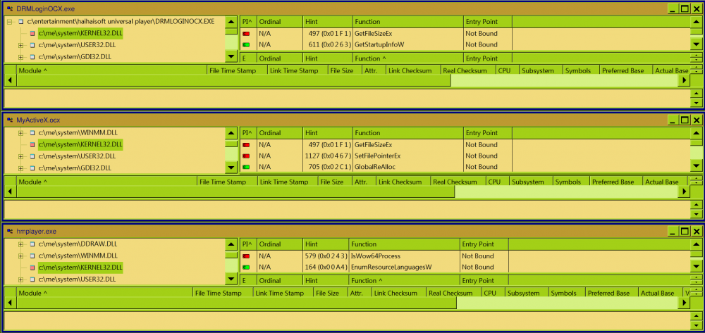Image resolution: width=705 pixels, height=333 pixels.
Task: Click horizontal scrollbar thumb in hmplayer.exe module list
Action: pyautogui.click(x=236, y=303)
